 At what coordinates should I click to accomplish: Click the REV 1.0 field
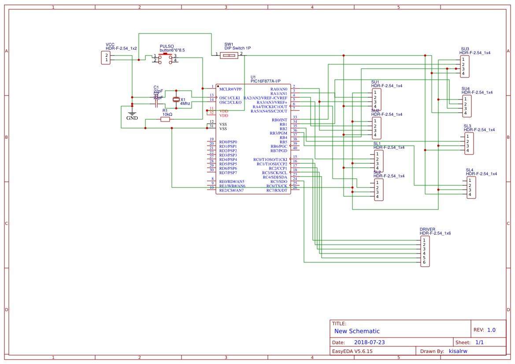point(490,329)
